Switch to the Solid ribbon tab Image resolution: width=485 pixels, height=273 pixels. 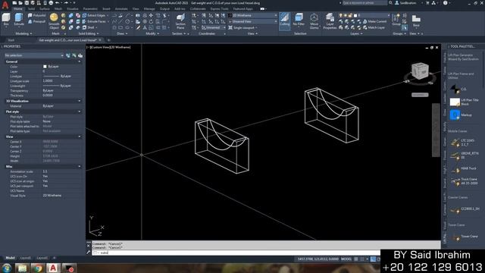point(32,9)
